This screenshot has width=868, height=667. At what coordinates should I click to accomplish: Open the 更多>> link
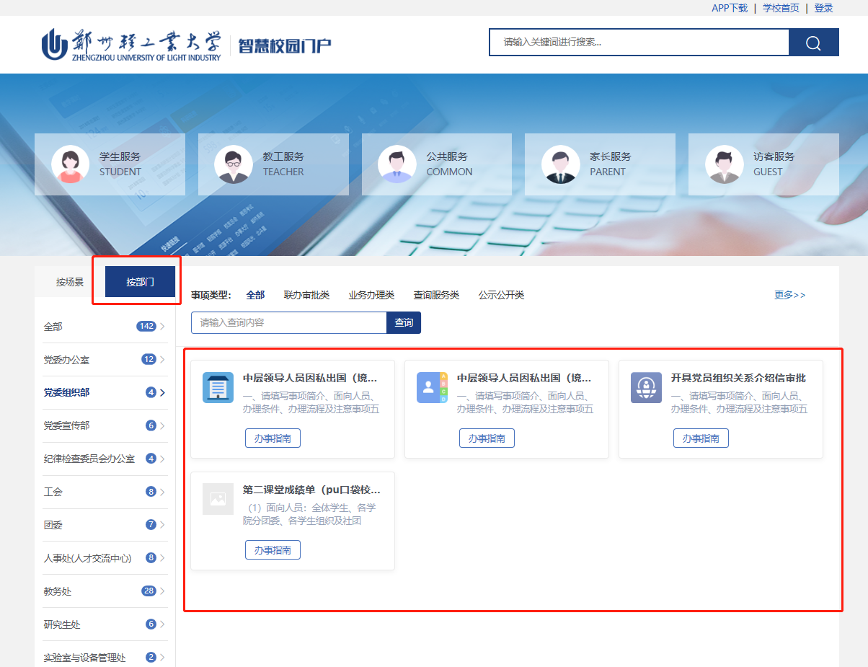click(x=789, y=295)
